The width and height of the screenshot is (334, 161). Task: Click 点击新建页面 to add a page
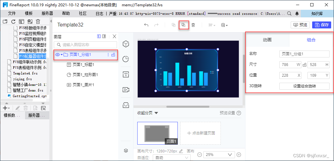pos(201,133)
